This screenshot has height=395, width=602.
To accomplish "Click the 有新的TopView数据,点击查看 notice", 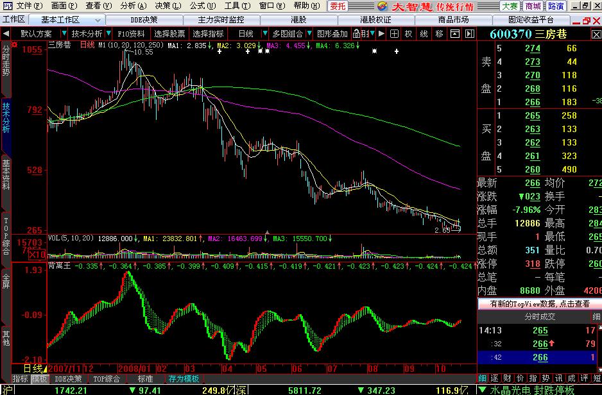I will [x=540, y=304].
